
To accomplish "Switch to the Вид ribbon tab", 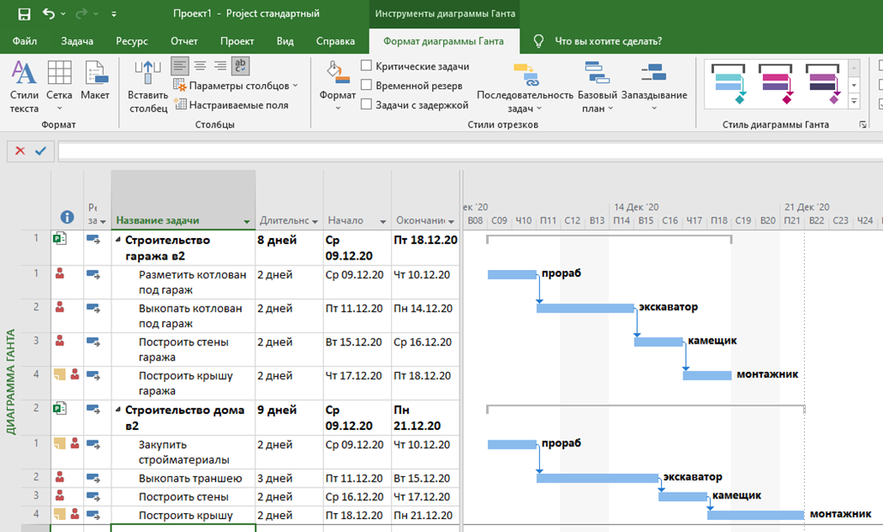I will pyautogui.click(x=285, y=41).
